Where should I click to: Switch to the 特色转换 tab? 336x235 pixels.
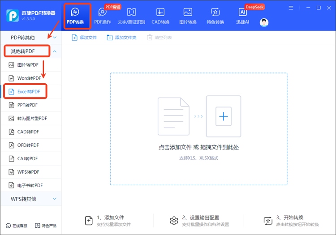tap(215, 16)
